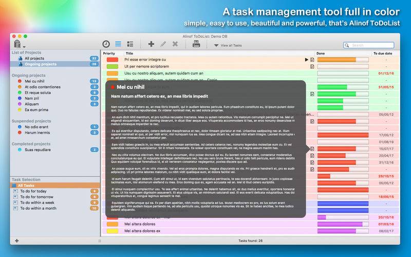Click the calendar icon beside To do for tomorrow

coord(15,197)
